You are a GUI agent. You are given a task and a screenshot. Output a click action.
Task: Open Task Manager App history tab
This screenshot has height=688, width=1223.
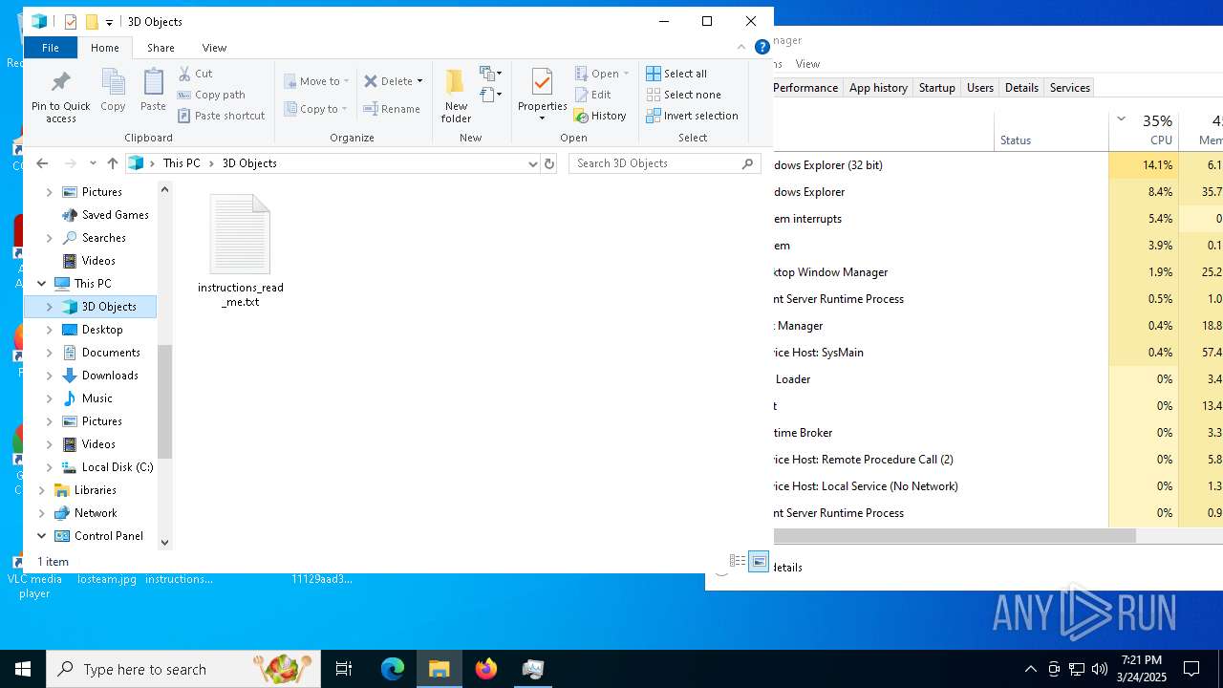pyautogui.click(x=878, y=87)
